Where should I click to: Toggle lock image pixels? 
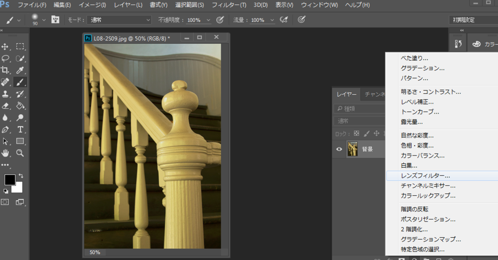click(x=367, y=133)
